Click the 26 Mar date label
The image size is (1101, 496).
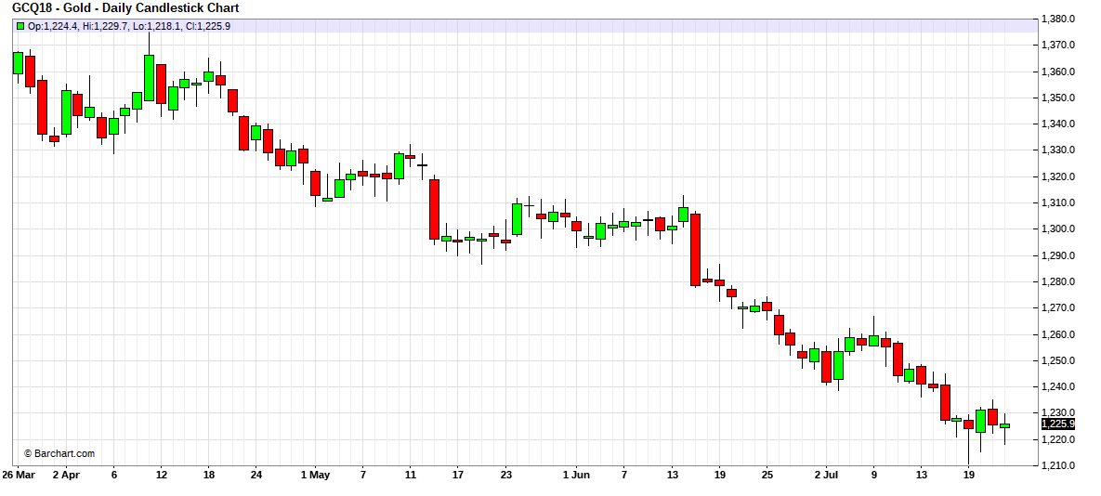pyautogui.click(x=19, y=475)
